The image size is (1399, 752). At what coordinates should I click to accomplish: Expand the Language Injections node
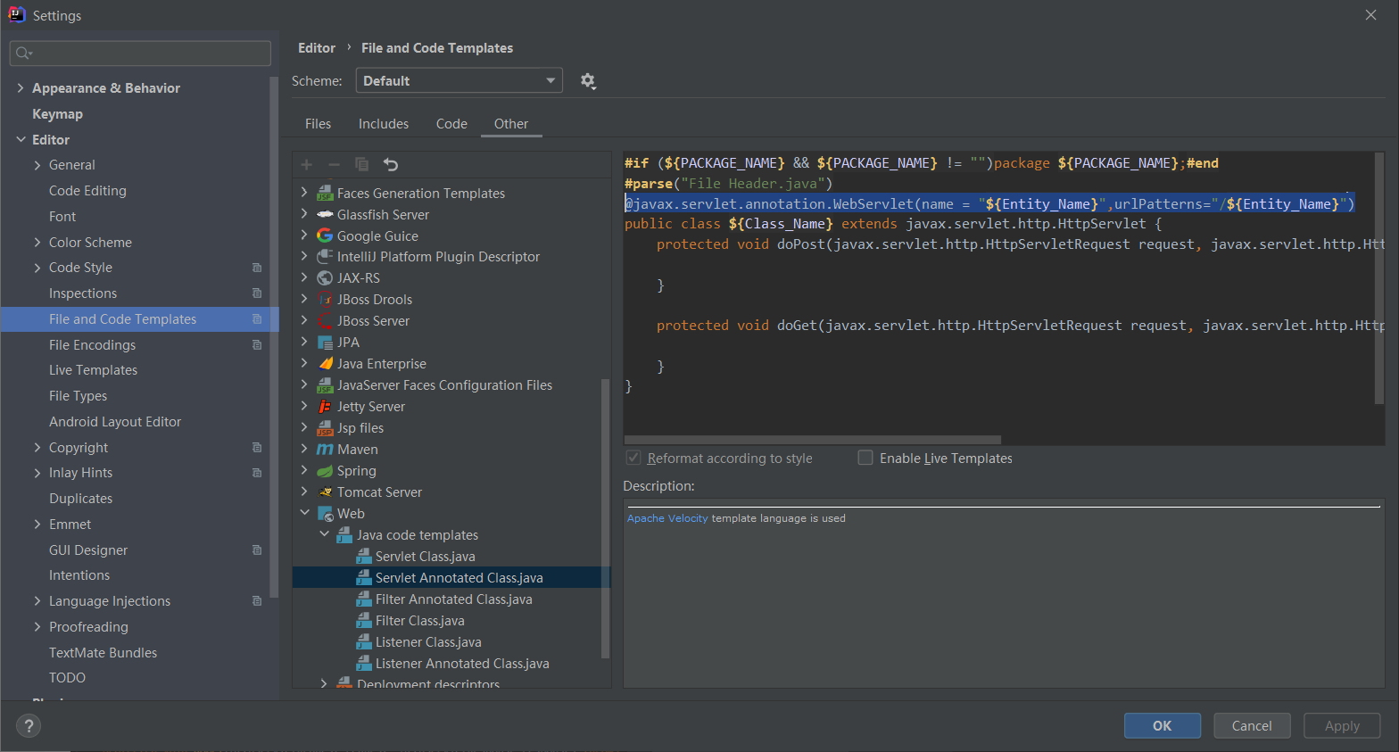point(37,601)
